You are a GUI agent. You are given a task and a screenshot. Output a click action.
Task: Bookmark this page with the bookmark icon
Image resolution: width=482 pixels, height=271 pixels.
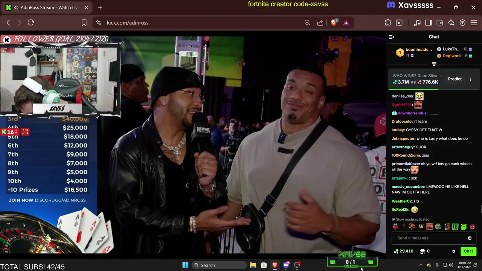pyautogui.click(x=84, y=23)
